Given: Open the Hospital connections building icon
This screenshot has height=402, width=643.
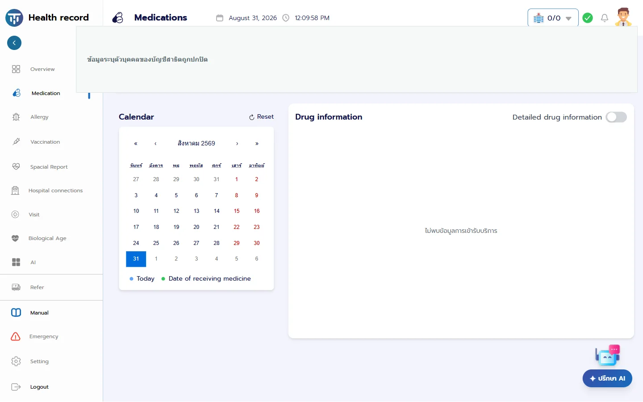Looking at the screenshot, I should click(15, 191).
